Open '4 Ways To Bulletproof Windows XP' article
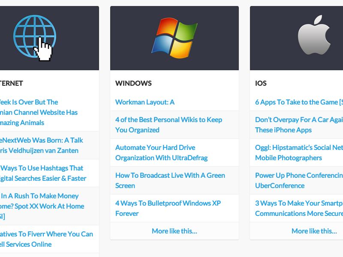Screen dimensions: 343x257 tap(168, 208)
